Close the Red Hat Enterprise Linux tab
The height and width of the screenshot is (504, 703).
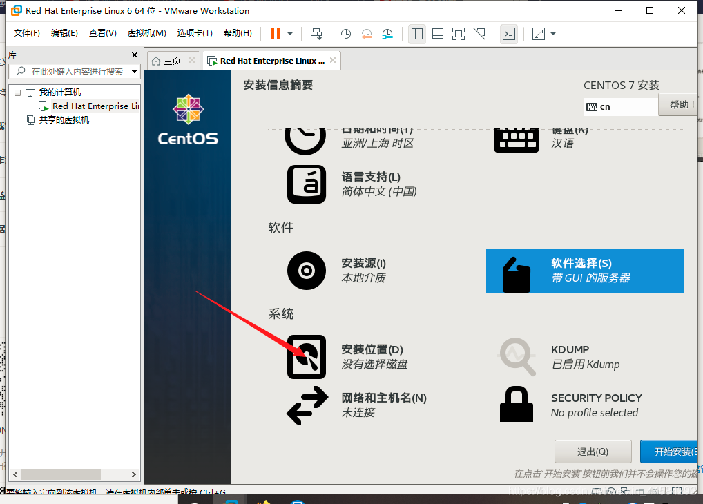tap(333, 60)
